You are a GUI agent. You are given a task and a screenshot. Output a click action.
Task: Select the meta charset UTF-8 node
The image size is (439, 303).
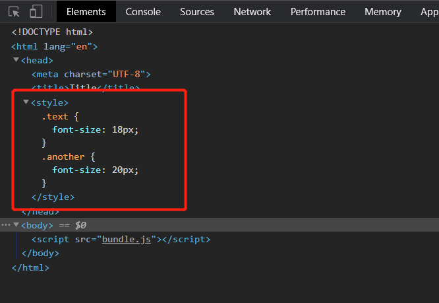point(91,75)
